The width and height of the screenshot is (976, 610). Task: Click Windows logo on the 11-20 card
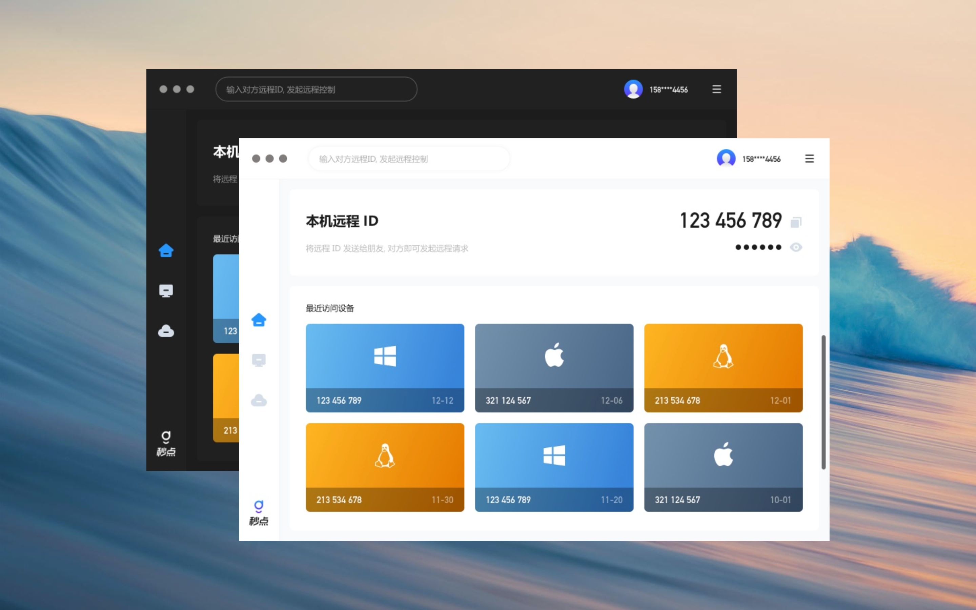pyautogui.click(x=554, y=455)
